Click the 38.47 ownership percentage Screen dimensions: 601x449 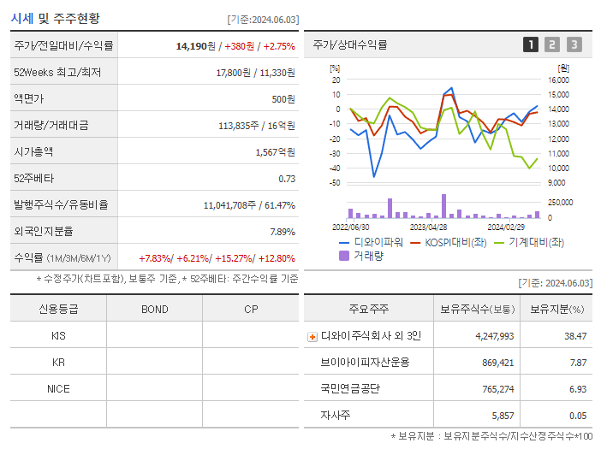coord(575,336)
